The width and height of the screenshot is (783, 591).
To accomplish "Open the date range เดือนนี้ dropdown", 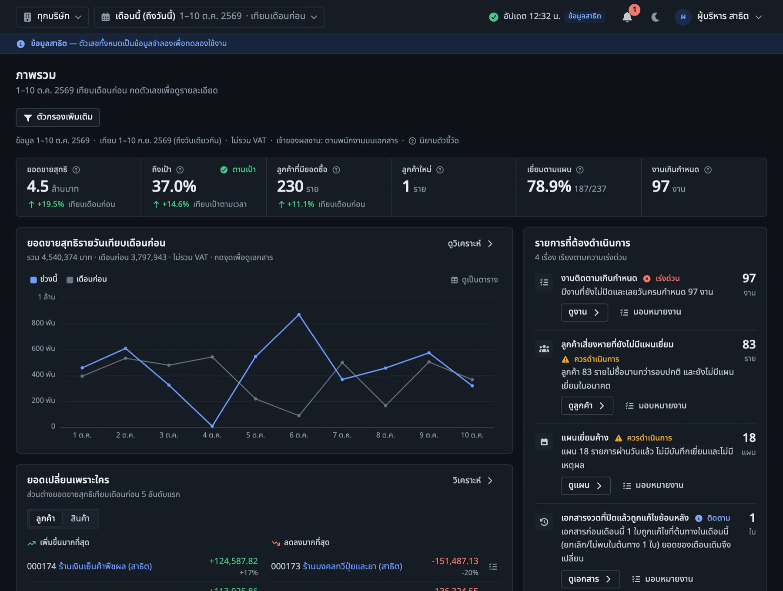I will (209, 17).
